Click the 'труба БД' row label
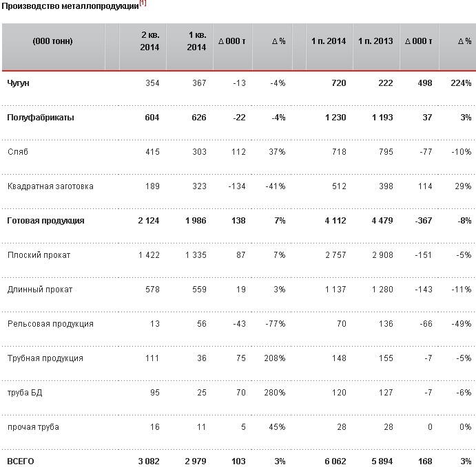 coord(25,393)
